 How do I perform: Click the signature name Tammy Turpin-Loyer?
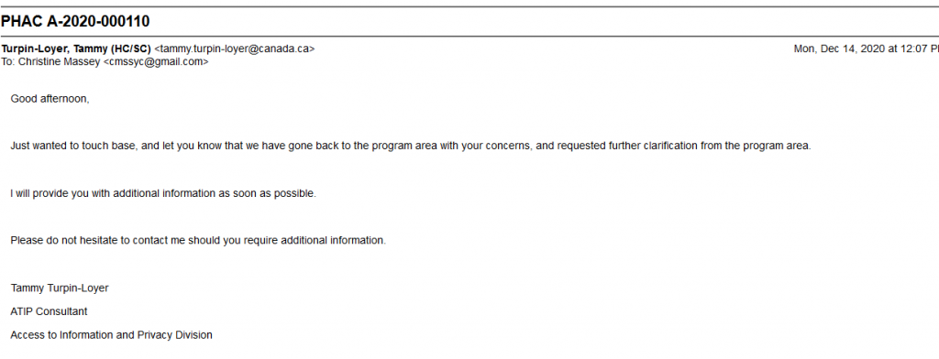tap(60, 288)
